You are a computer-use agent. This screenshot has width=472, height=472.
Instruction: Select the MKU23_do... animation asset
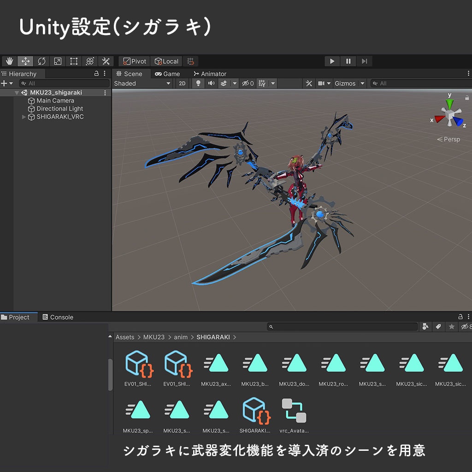294,368
